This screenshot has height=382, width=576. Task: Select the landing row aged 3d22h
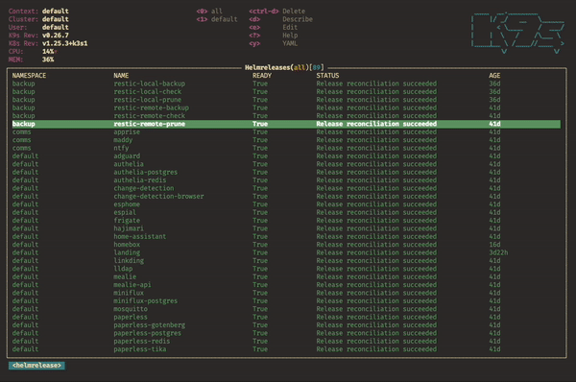point(286,252)
